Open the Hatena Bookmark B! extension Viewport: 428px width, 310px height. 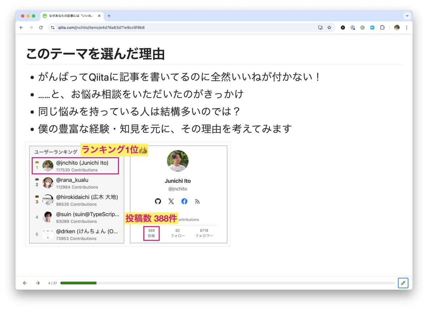point(372,27)
